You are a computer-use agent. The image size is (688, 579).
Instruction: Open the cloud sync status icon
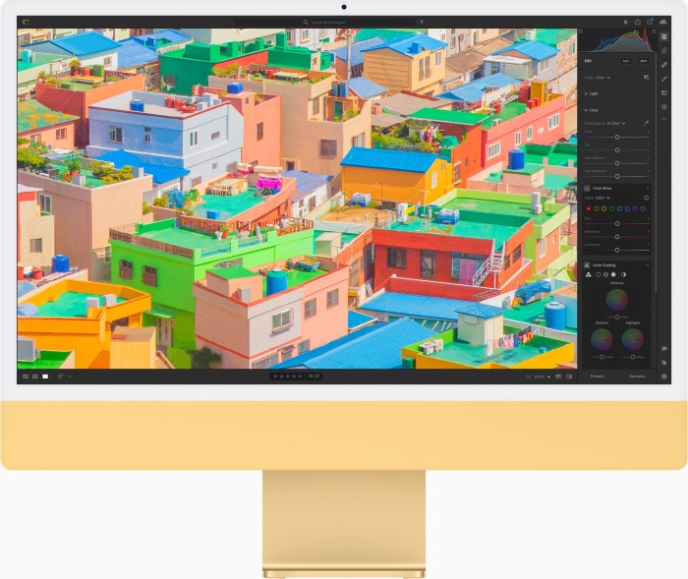[x=663, y=21]
